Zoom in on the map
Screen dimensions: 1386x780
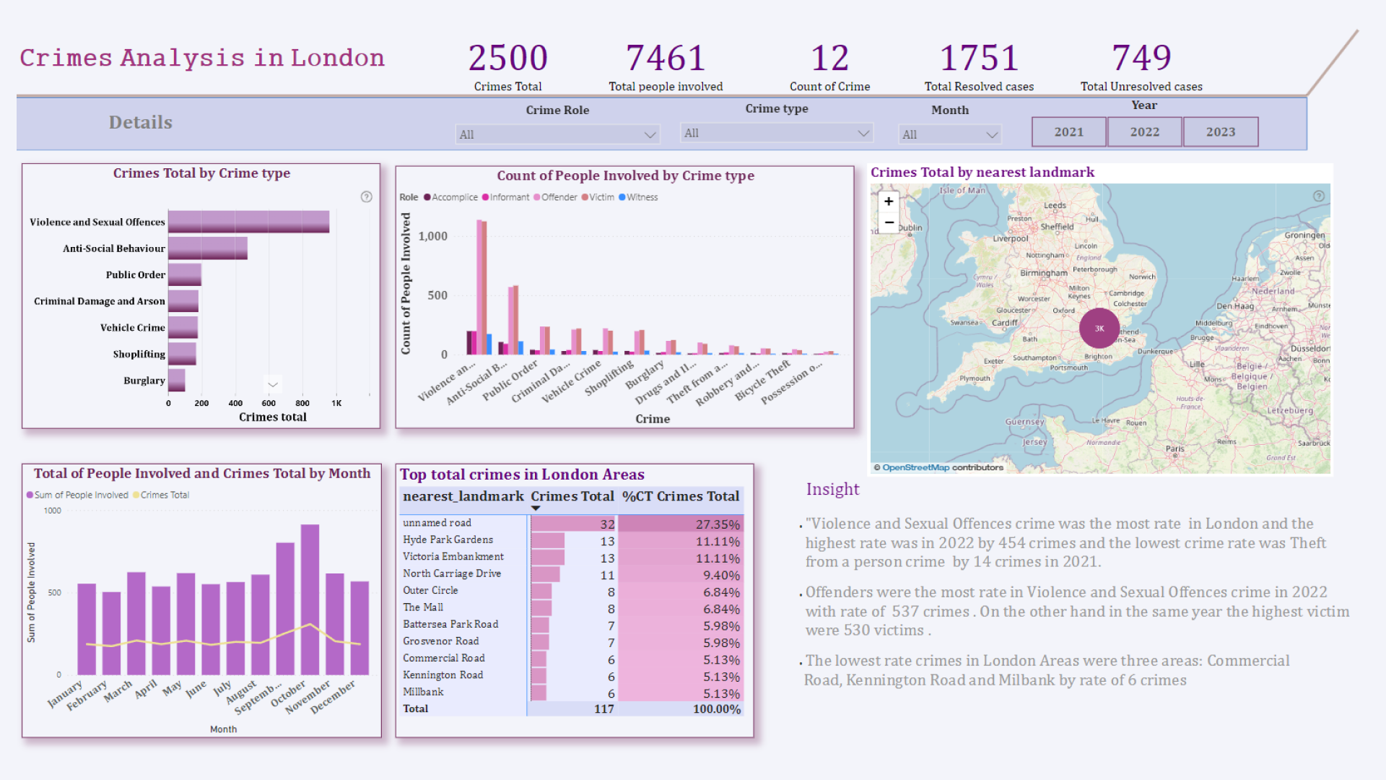coord(889,201)
